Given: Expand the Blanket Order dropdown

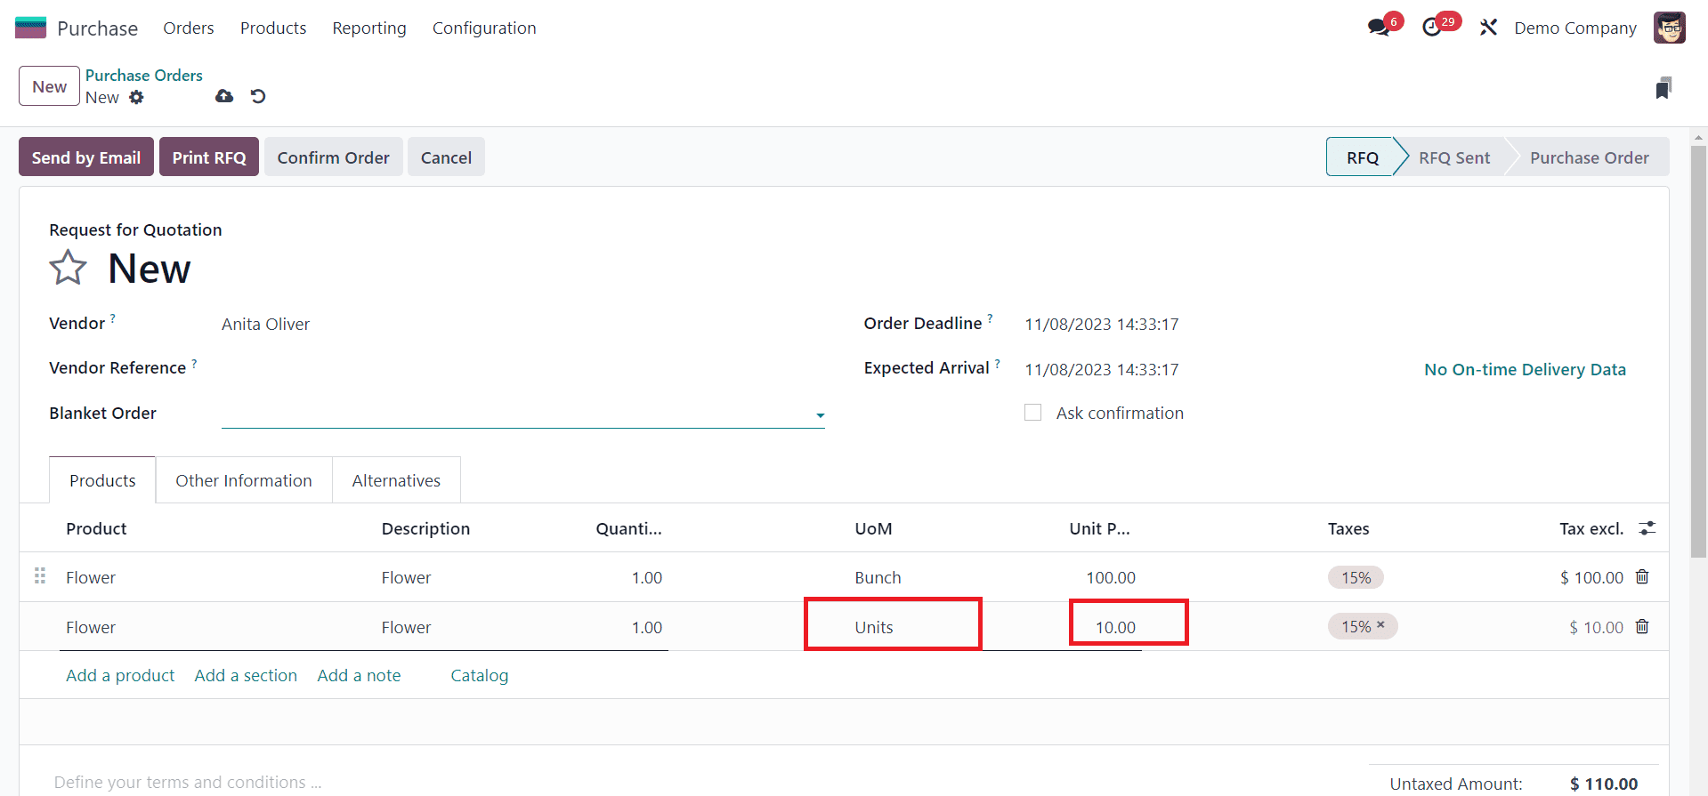Looking at the screenshot, I should pos(820,415).
